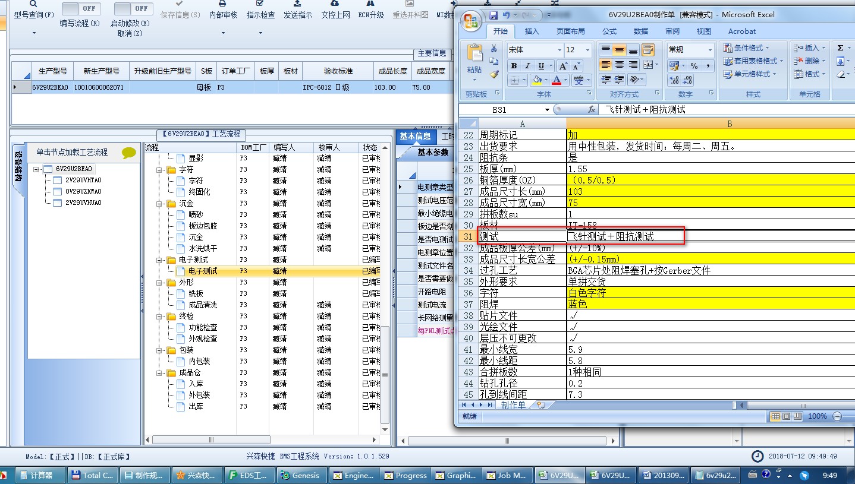Apply the yellow fill color bucket

pyautogui.click(x=537, y=80)
